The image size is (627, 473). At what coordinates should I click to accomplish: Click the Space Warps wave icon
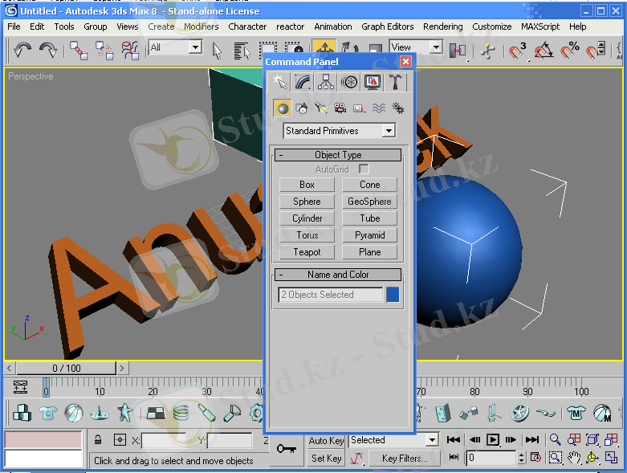(x=378, y=108)
